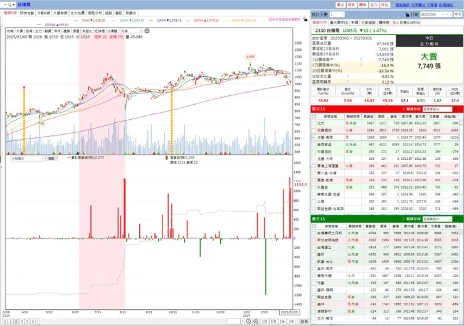Click the 740 price low label on chart
464x326 pixels.
[x=41, y=124]
